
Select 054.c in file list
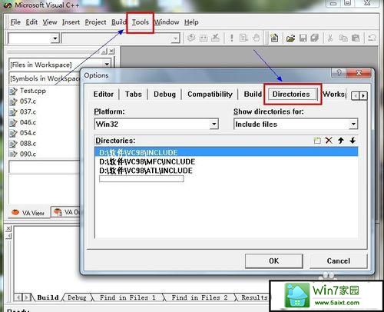[x=28, y=133]
